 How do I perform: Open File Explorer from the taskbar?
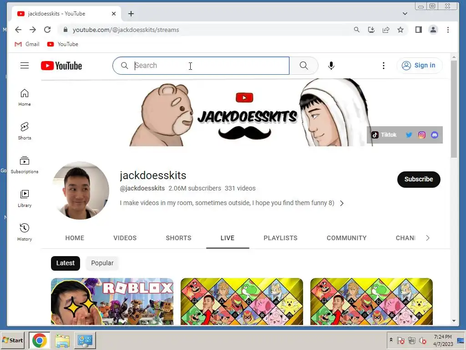coord(62,340)
